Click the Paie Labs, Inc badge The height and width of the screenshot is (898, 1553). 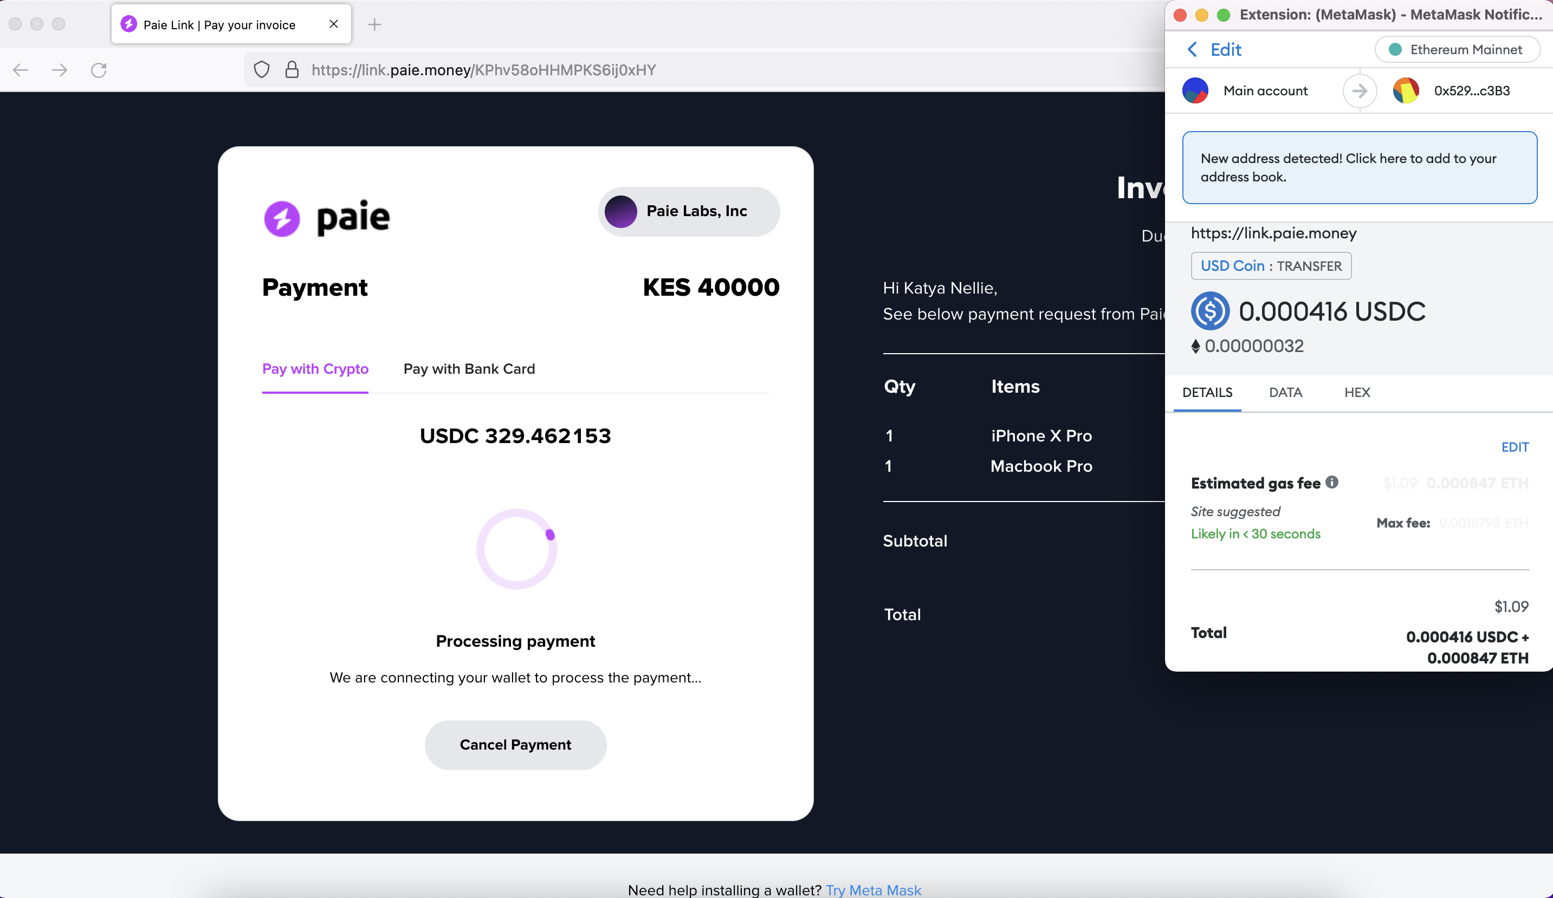coord(689,211)
